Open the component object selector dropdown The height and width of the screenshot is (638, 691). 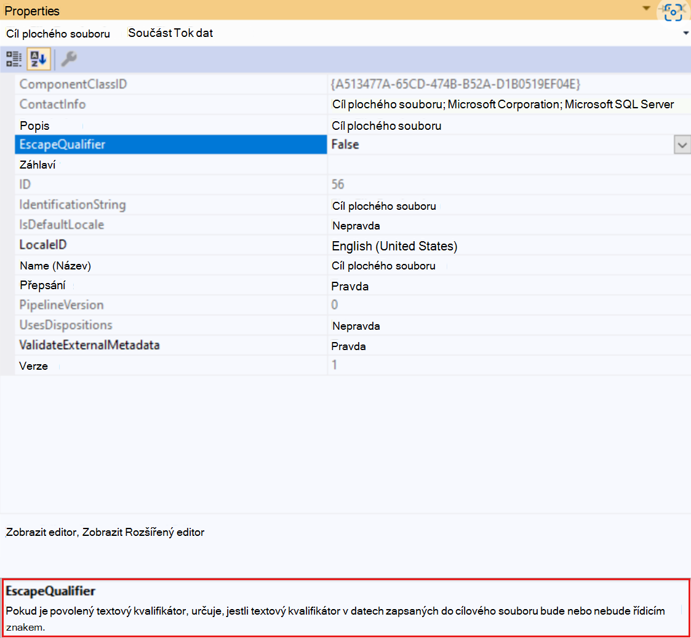685,33
